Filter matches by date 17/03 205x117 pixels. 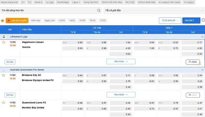point(103,21)
